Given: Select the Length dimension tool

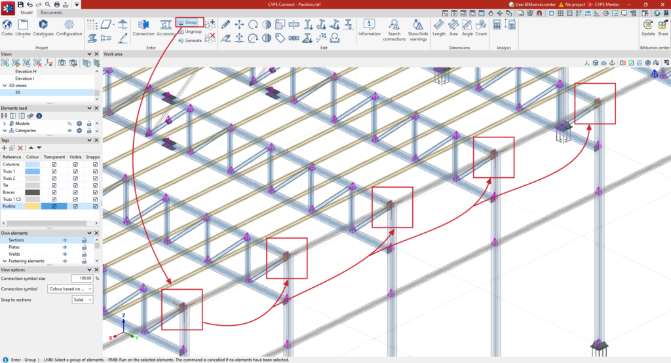Looking at the screenshot, I should pos(438,27).
